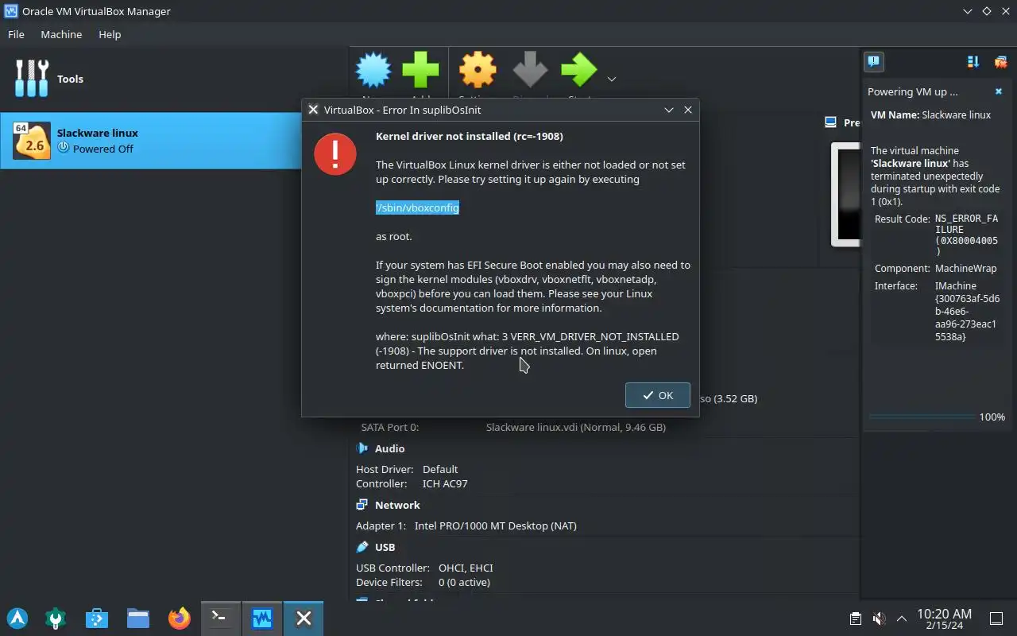Click the red exclamation error icon
The image size is (1017, 636).
[335, 153]
